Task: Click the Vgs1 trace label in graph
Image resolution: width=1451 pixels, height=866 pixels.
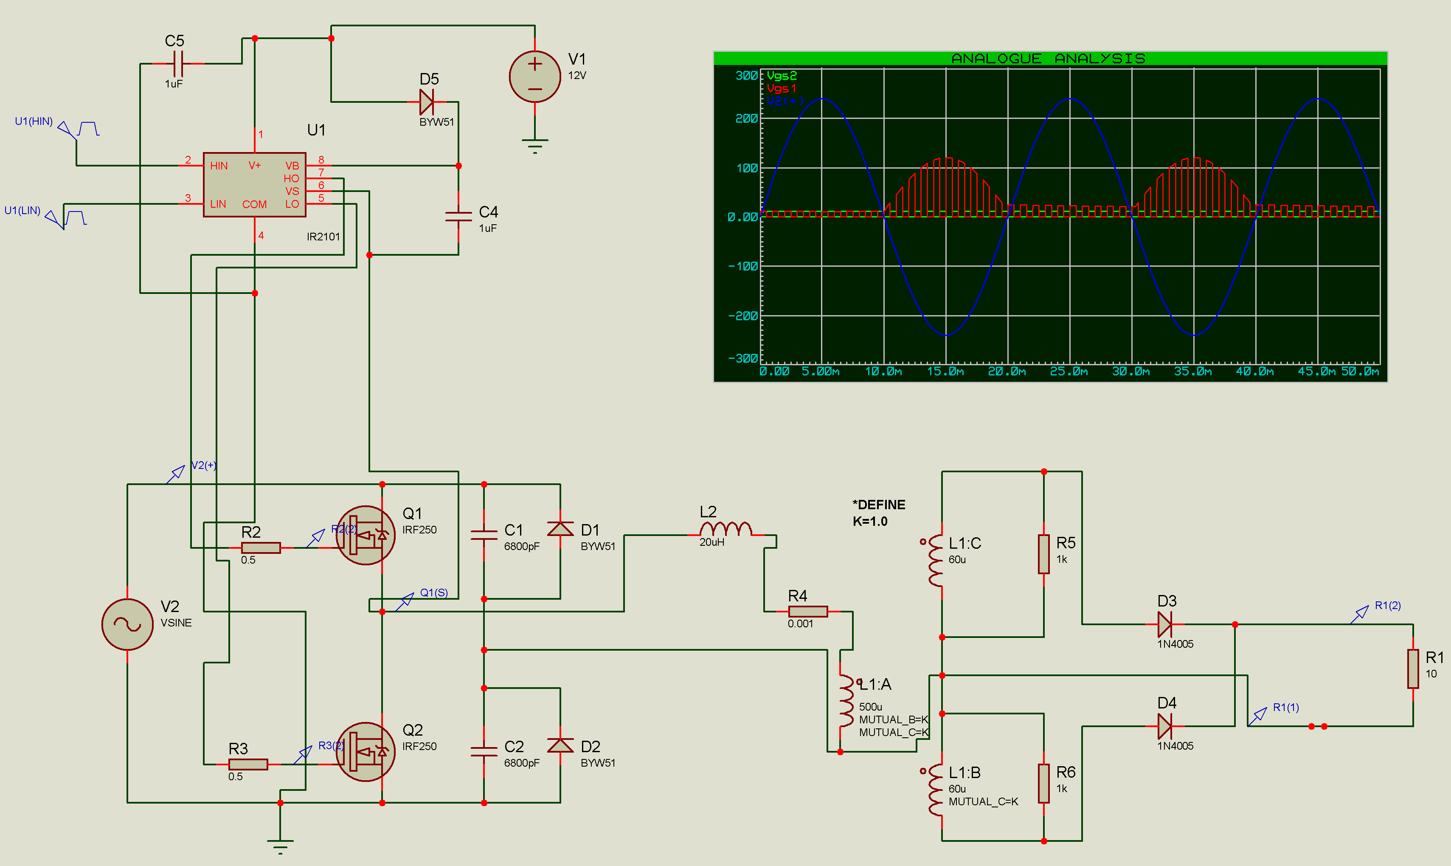Action: [x=781, y=88]
